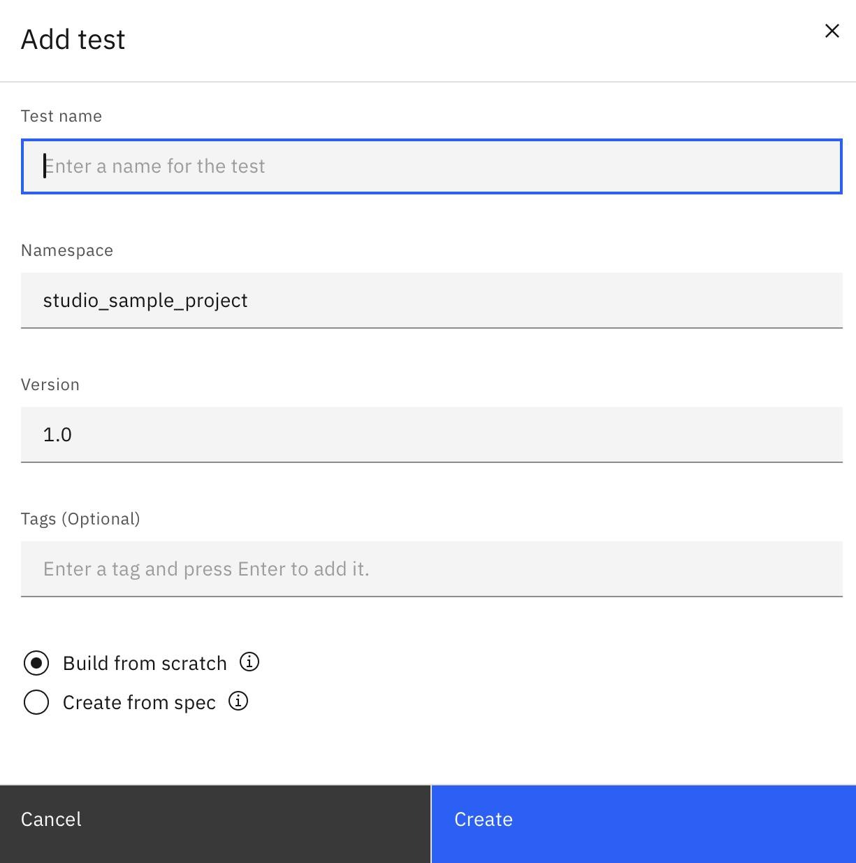Click the "Create from spec" label text
This screenshot has height=863, width=856.
point(139,702)
